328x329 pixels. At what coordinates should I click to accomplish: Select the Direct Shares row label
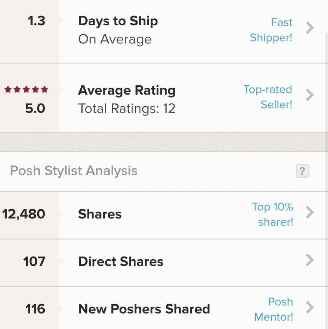[121, 262]
